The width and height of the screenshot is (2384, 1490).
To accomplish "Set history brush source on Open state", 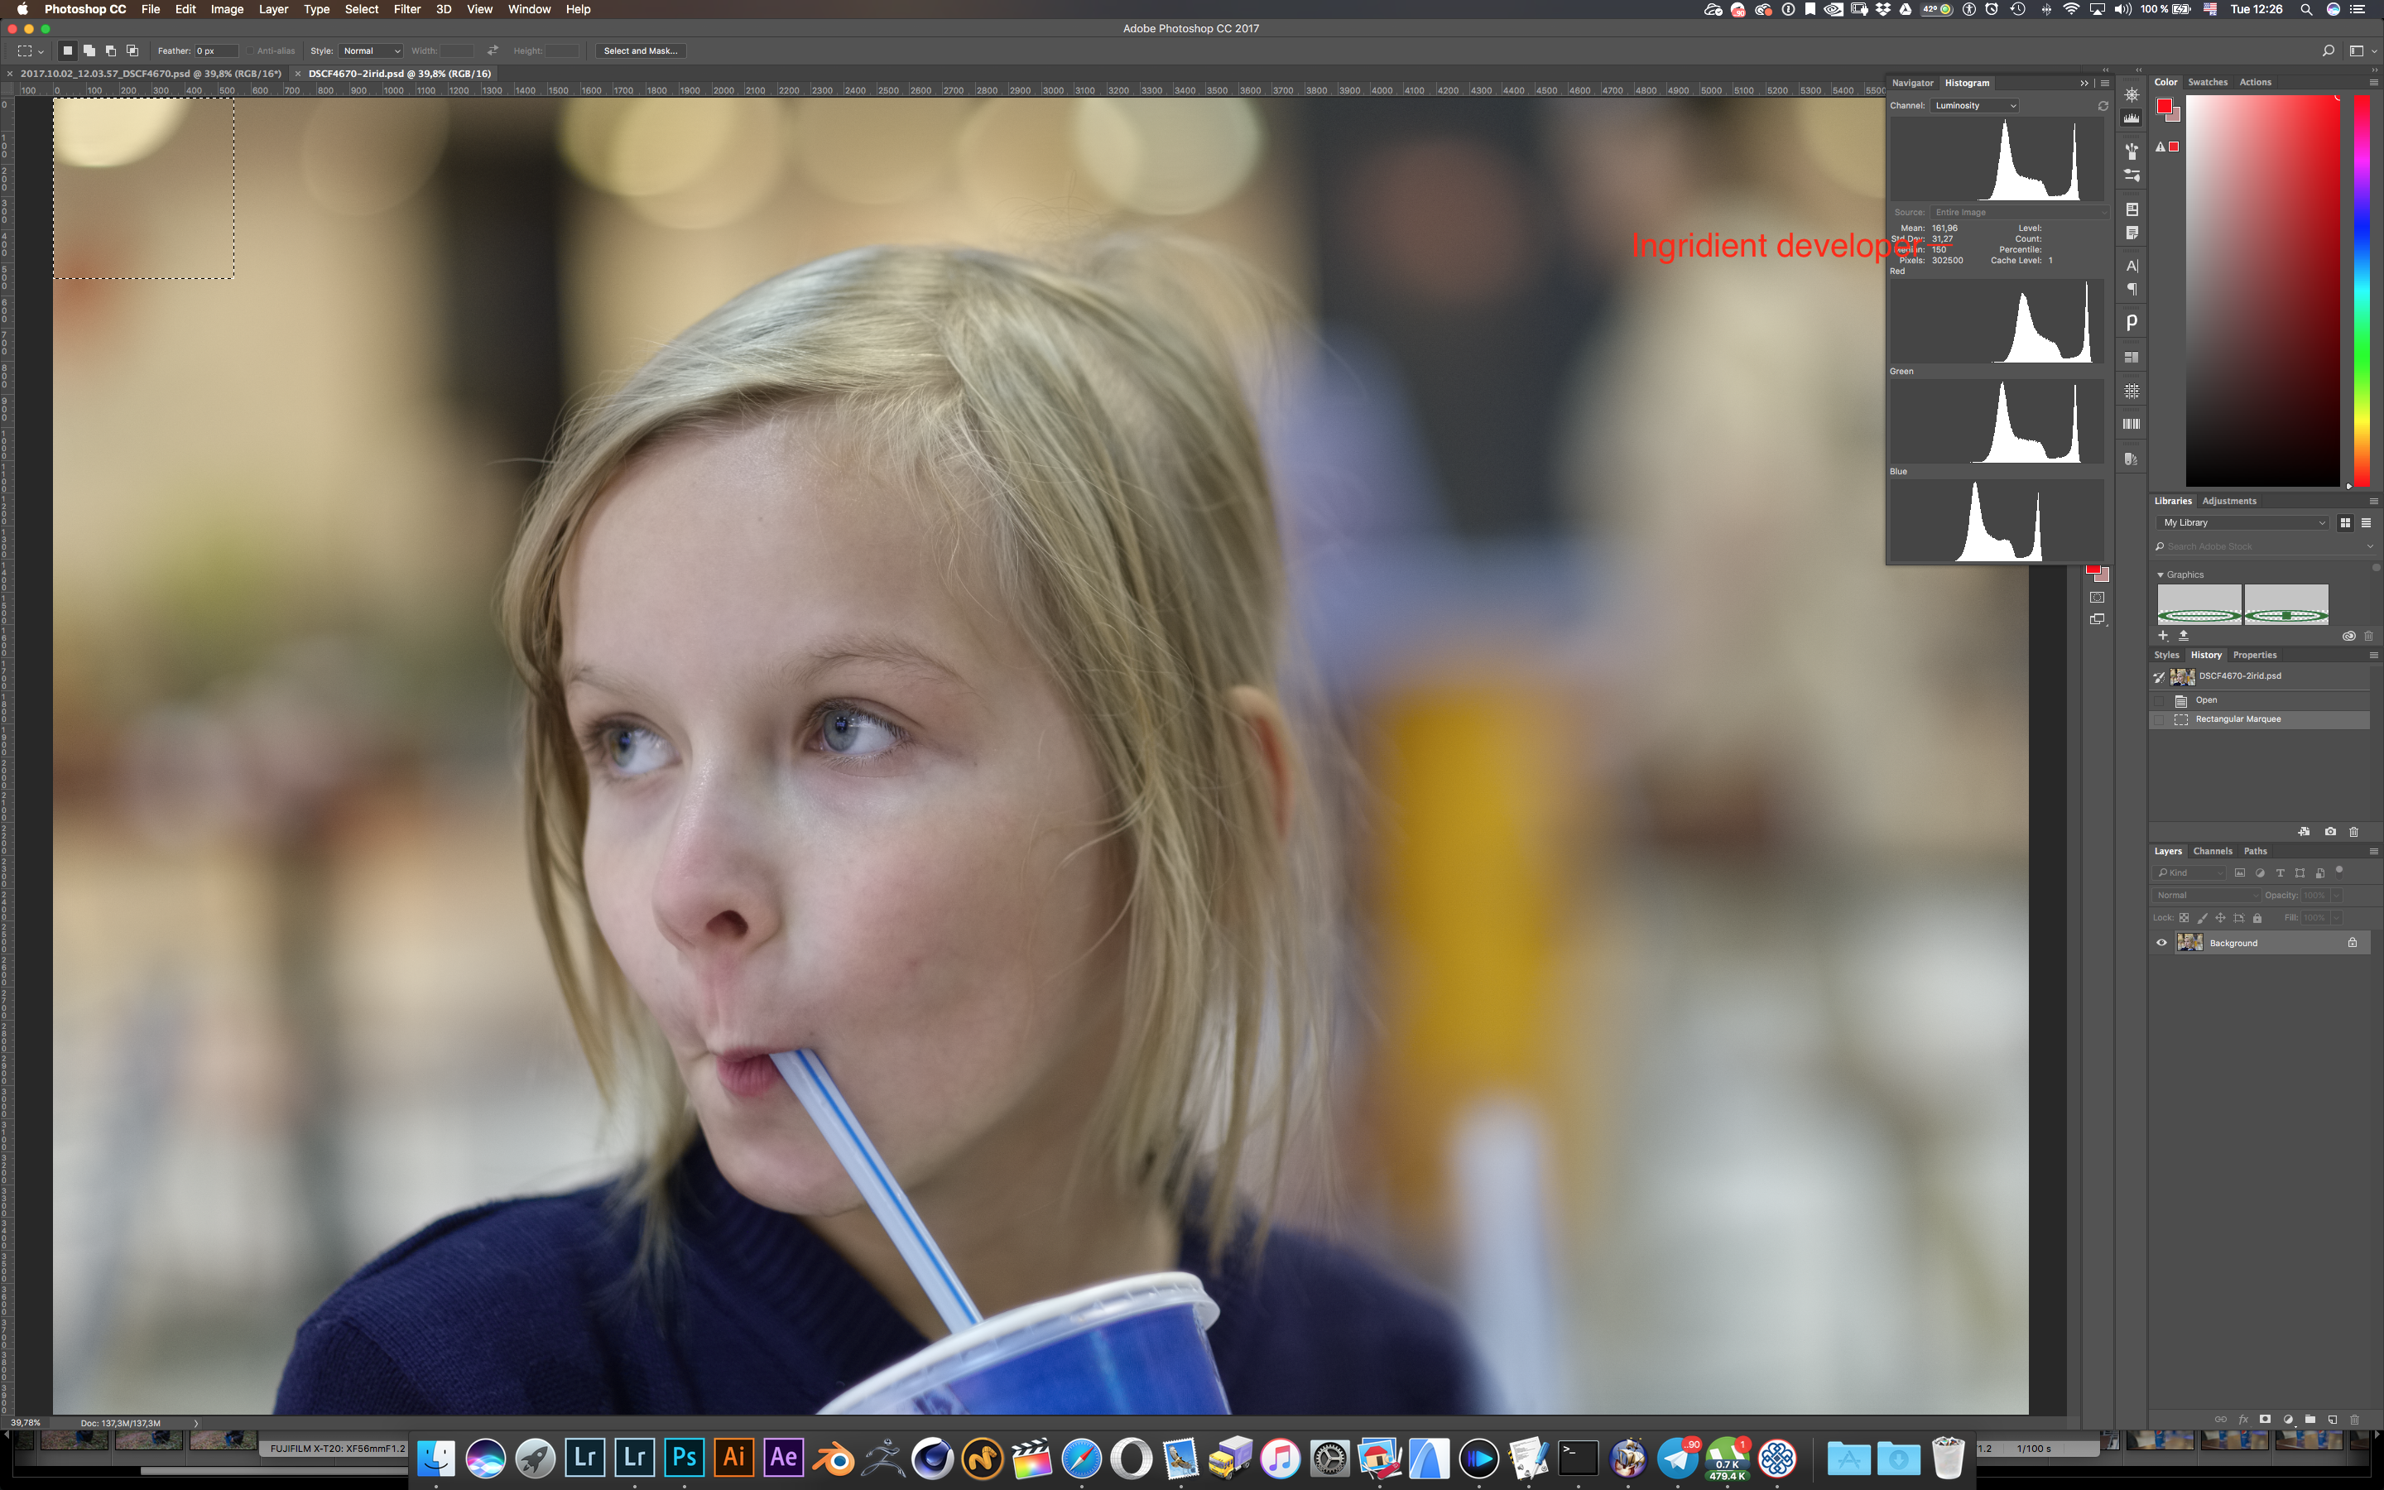I will coord(2160,700).
